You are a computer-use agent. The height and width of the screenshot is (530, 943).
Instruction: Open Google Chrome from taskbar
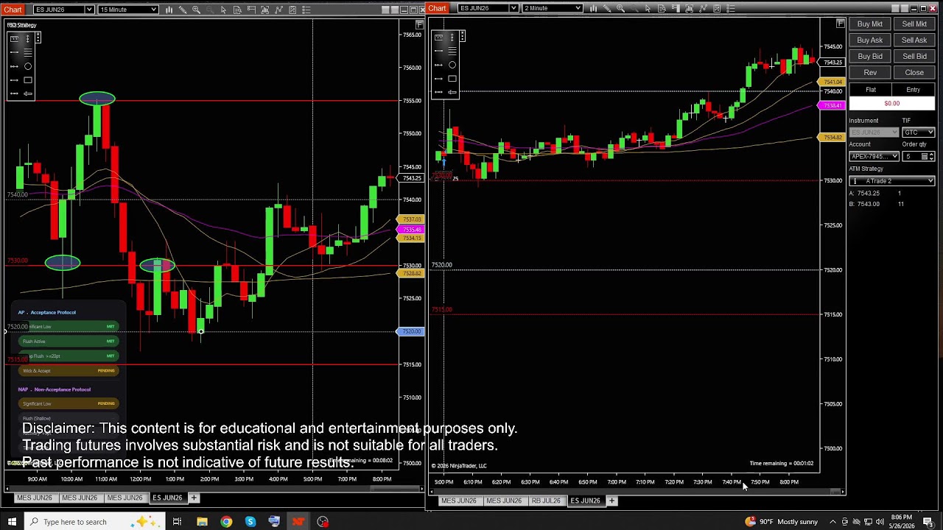coord(226,522)
